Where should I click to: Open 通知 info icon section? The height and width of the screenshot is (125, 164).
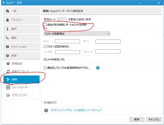click(x=8, y=29)
